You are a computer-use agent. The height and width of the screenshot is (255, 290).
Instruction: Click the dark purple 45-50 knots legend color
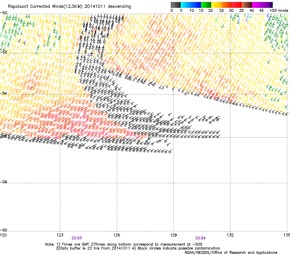(x=267, y=5)
